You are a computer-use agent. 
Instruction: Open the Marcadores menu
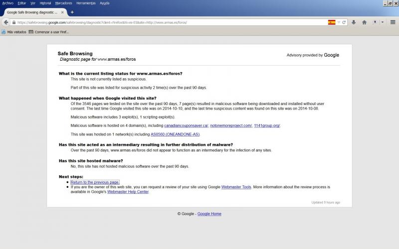pos(63,3)
